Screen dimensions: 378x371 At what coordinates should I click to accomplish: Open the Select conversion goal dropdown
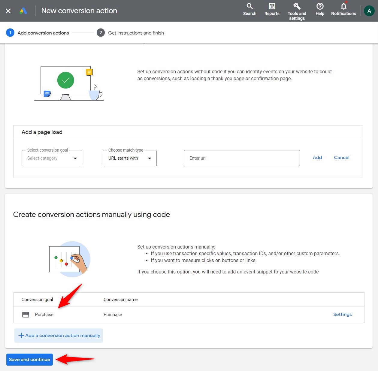pyautogui.click(x=52, y=158)
